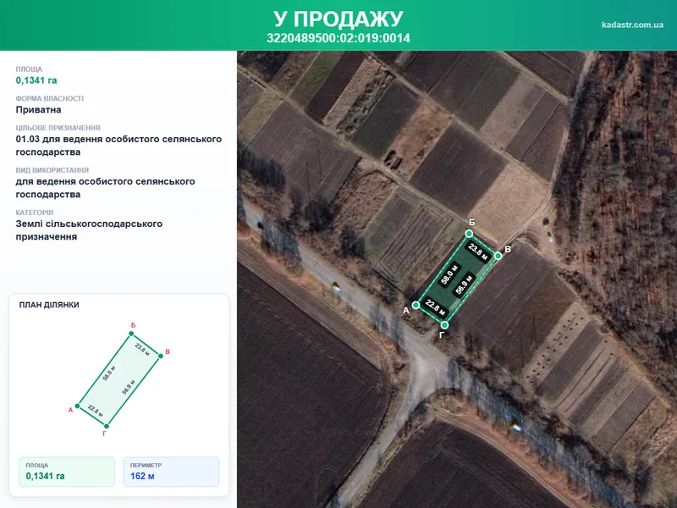Click map vertex marker Г
This screenshot has height=508, width=677.
[x=444, y=325]
